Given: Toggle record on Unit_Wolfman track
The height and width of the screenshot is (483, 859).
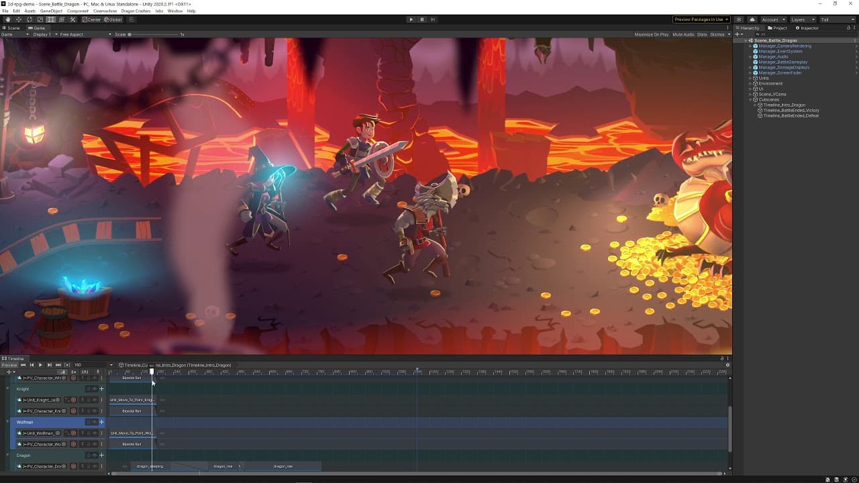Looking at the screenshot, I should [74, 433].
